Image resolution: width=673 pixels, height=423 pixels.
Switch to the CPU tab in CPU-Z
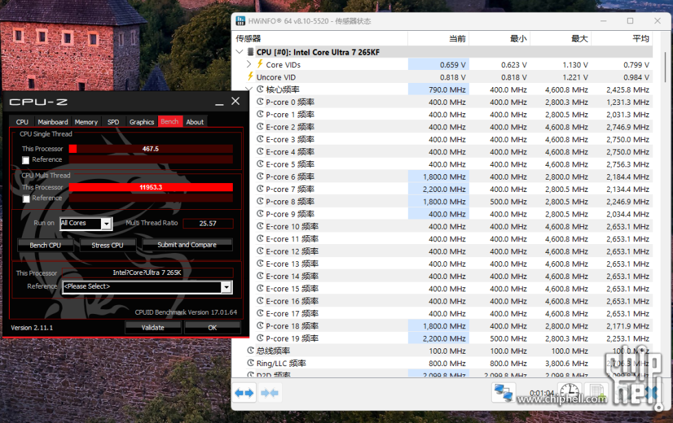(x=22, y=122)
